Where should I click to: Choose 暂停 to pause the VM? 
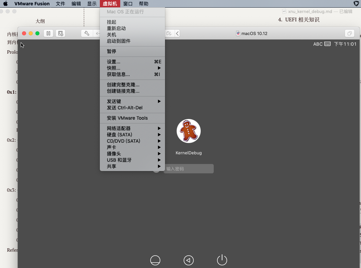[x=132, y=51]
